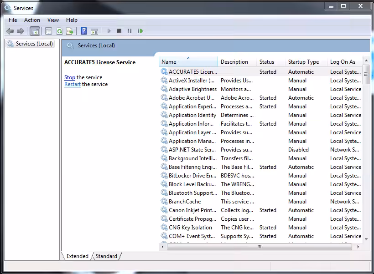
Task: Click the horizontal scrollbar right arrow
Action: 358,247
